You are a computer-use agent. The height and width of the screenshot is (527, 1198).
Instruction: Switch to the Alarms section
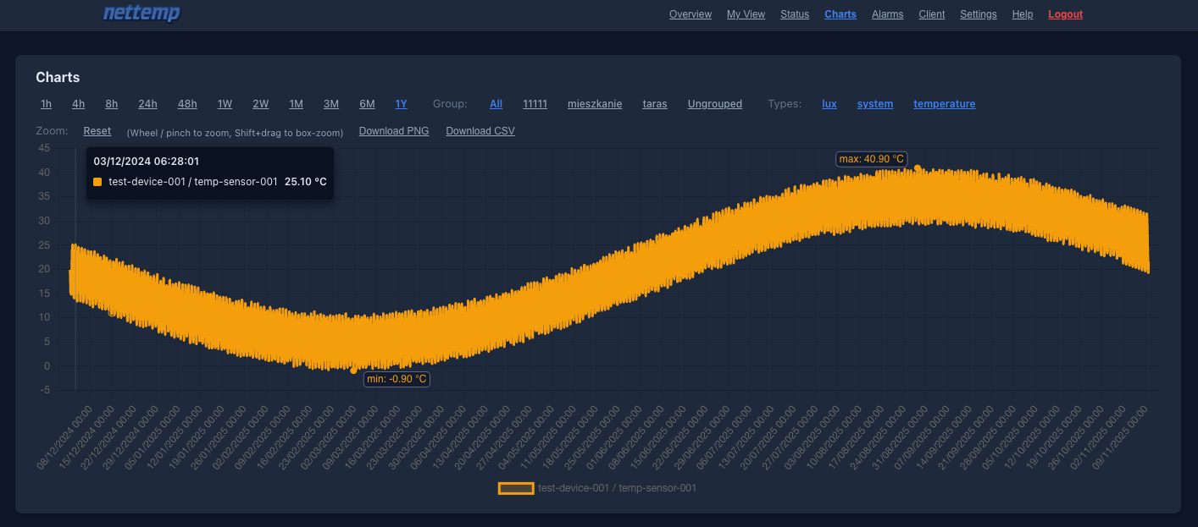[x=887, y=14]
